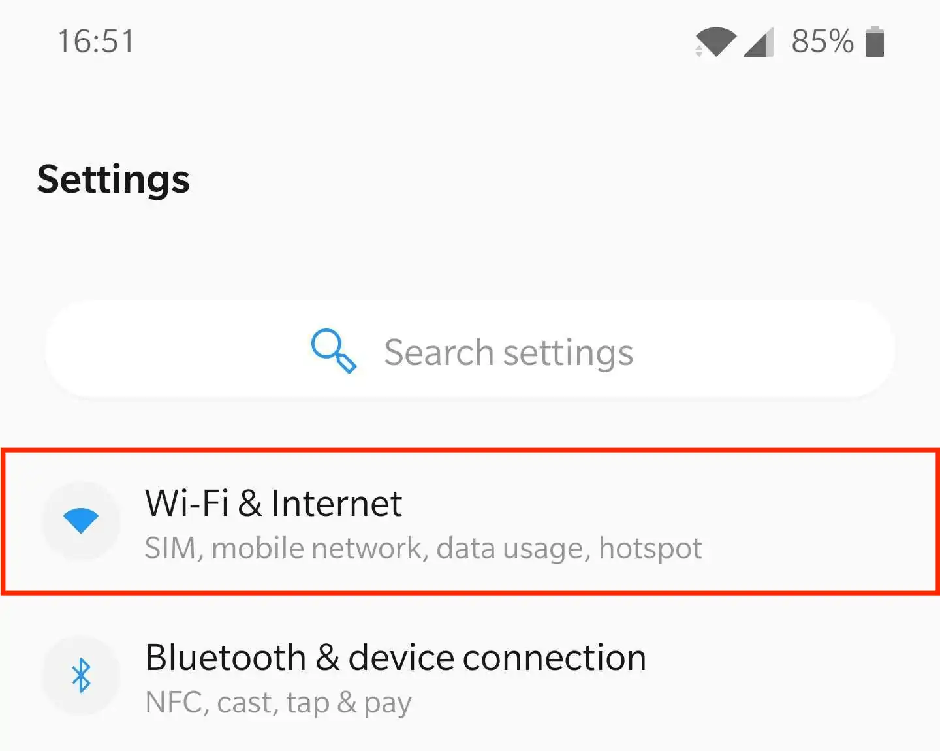
Task: Tap the battery icon in the status bar
Action: pyautogui.click(x=875, y=40)
